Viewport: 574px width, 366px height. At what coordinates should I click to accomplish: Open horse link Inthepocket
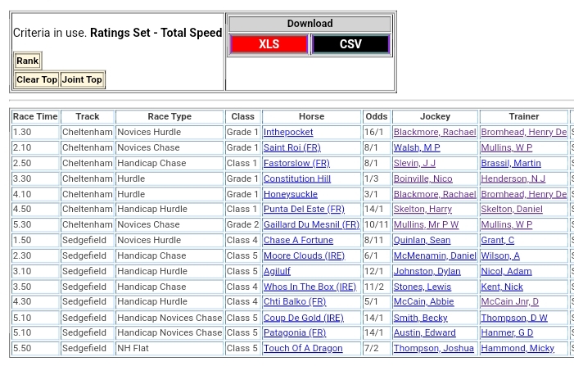coord(288,133)
